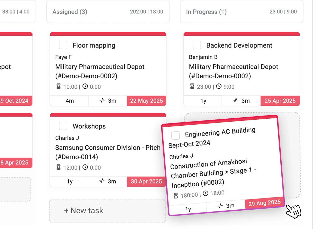Click activity pulse icon on Workshops card
The height and width of the screenshot is (229, 321).
click(x=102, y=181)
